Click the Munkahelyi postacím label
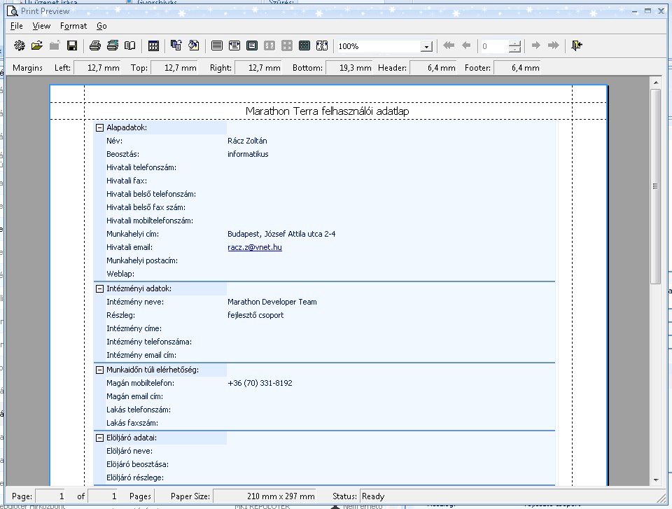The image size is (672, 509). click(142, 260)
